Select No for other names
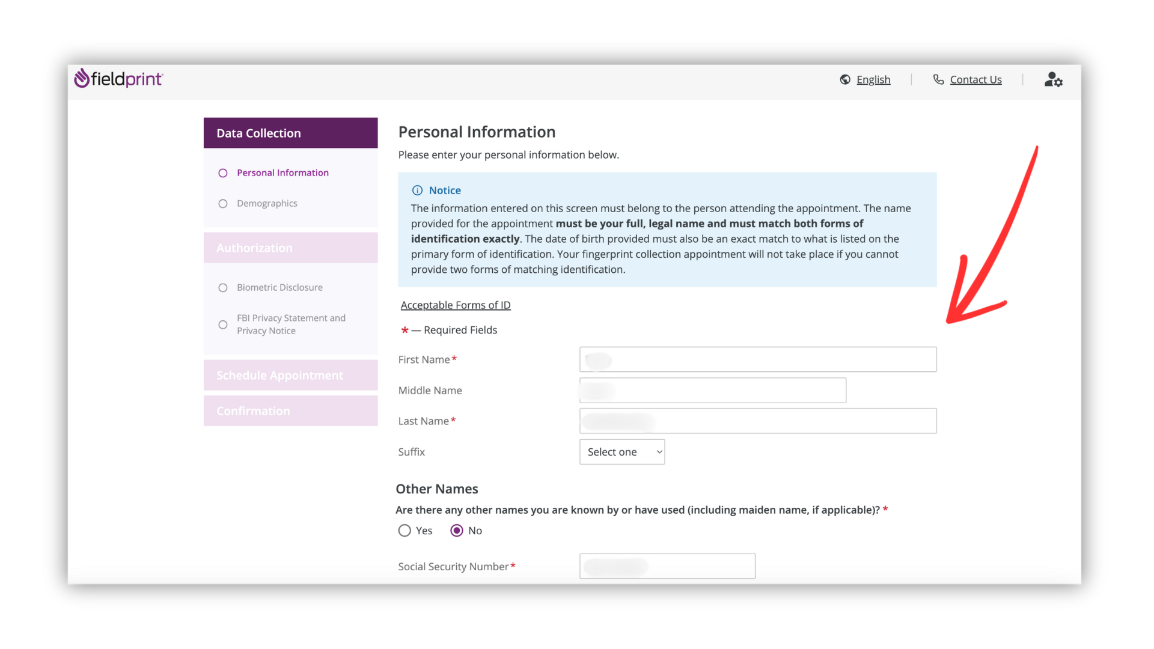This screenshot has height=649, width=1154. point(457,531)
